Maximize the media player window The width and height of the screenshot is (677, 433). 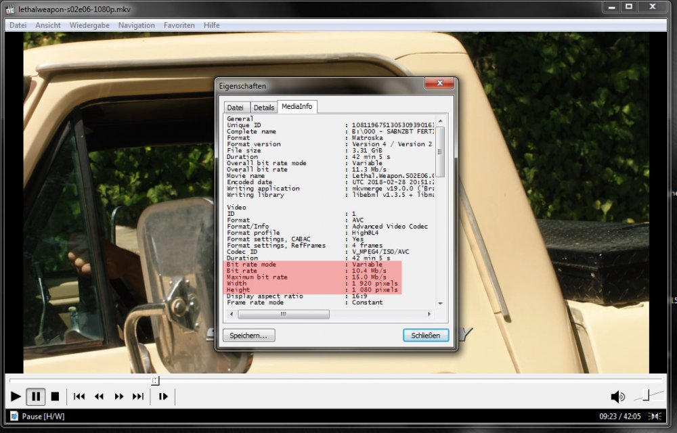pyautogui.click(x=629, y=7)
